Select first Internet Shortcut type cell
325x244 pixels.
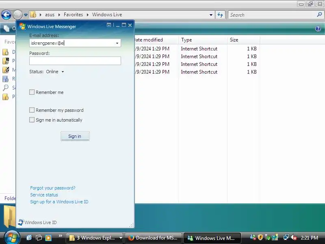point(199,49)
